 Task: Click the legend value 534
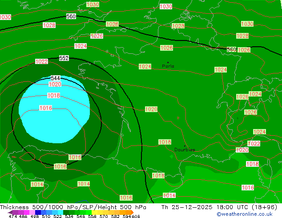coord(69,216)
